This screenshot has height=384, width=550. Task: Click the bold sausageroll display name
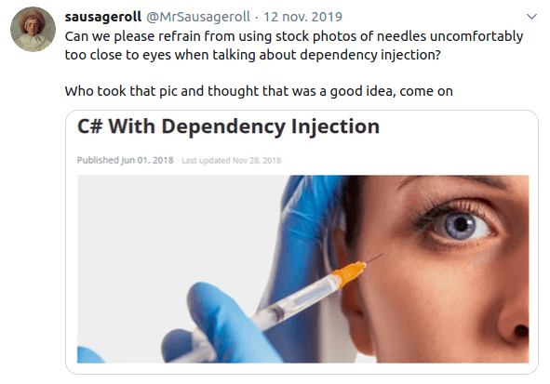102,17
